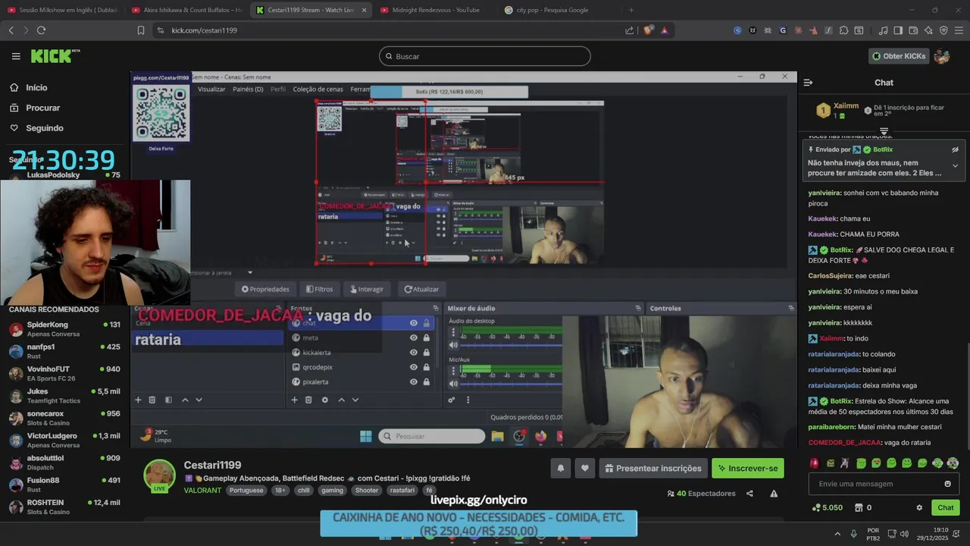Toggle visibility of pixalerta source

coord(414,381)
